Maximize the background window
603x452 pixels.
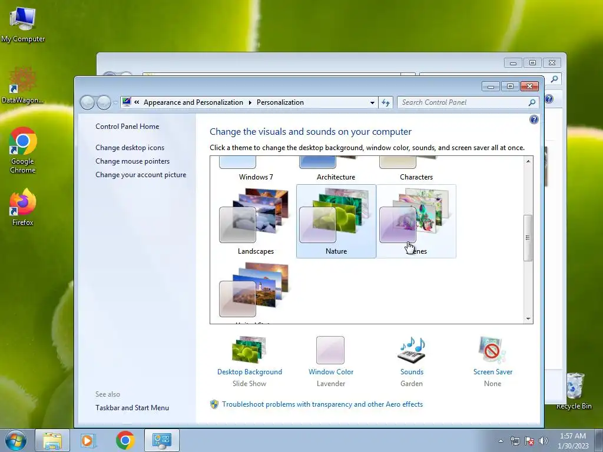(x=532, y=62)
